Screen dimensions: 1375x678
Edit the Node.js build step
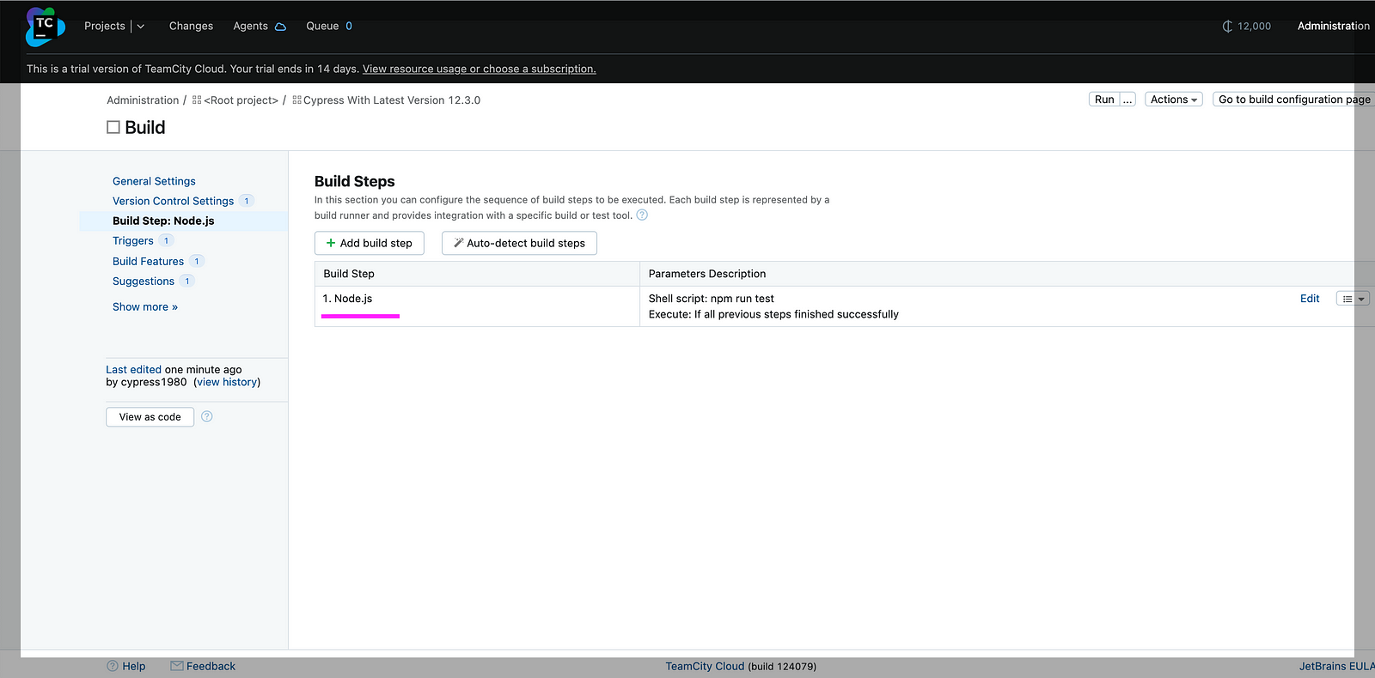pyautogui.click(x=1310, y=299)
